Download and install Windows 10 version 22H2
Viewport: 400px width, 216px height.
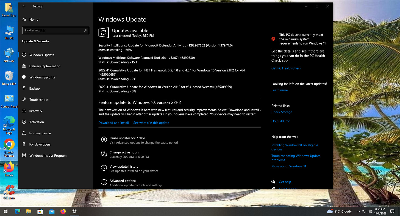pos(113,123)
